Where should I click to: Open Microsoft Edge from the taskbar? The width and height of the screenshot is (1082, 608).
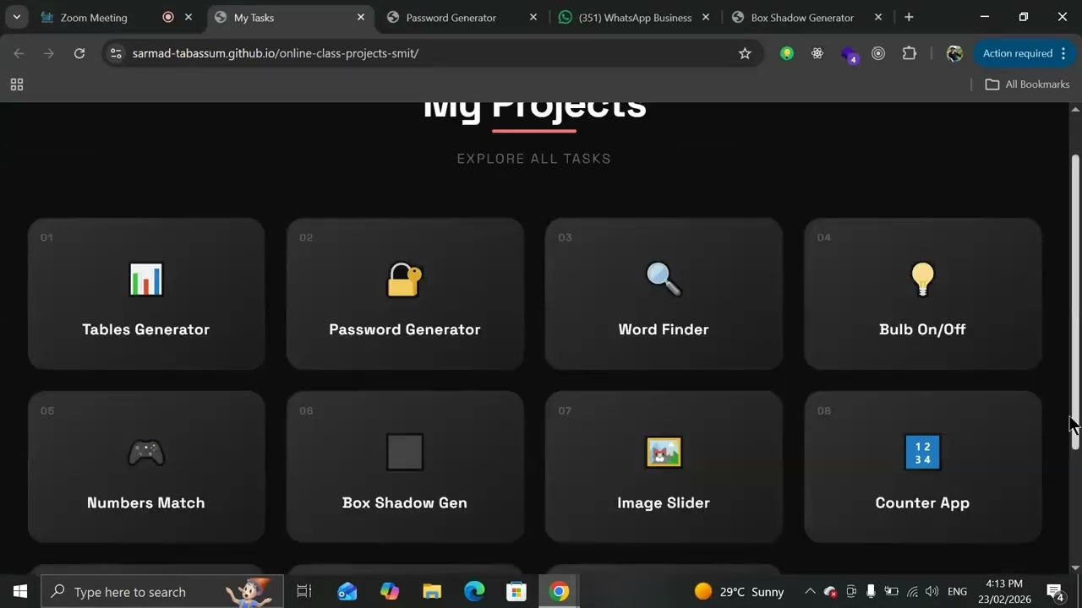coord(474,591)
